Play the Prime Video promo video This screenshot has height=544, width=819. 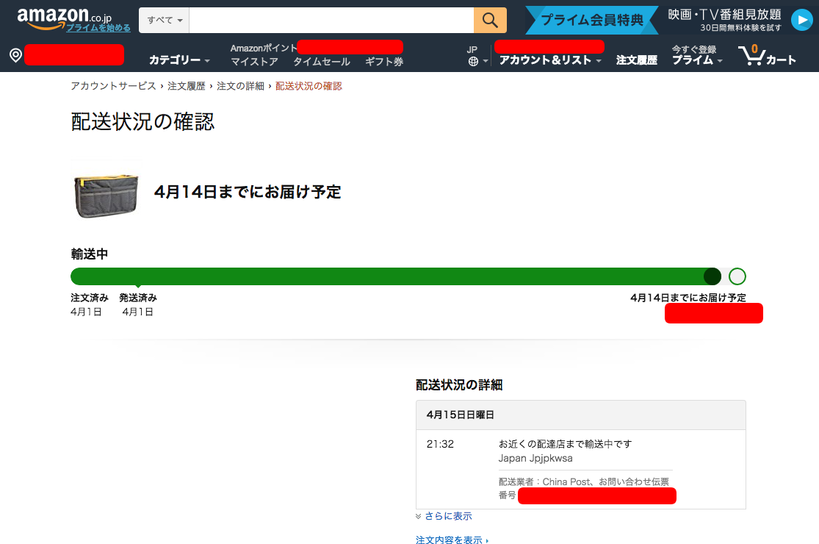coord(801,20)
